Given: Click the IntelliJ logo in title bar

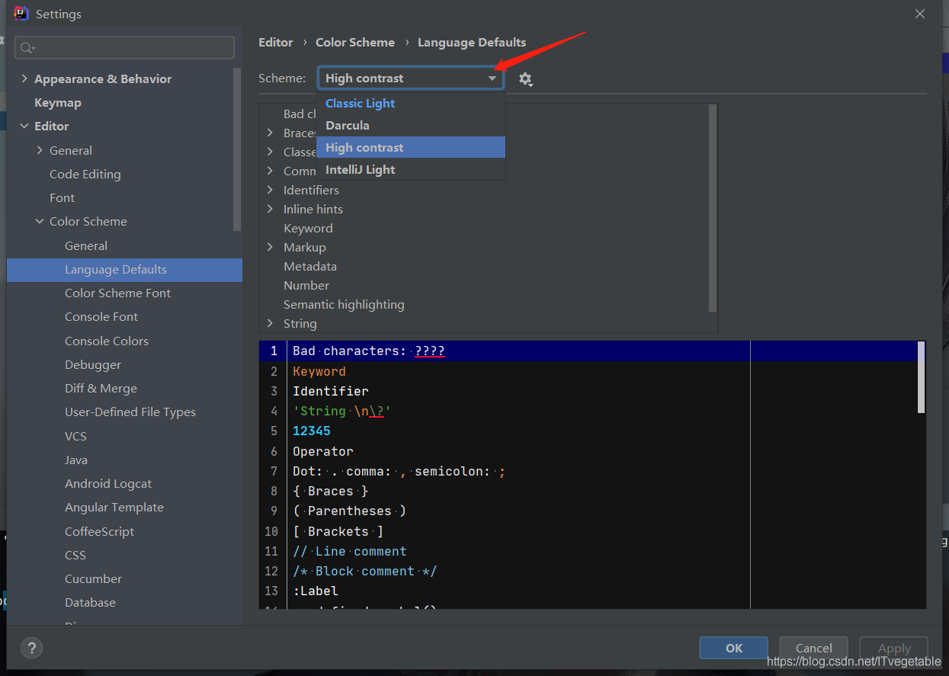Looking at the screenshot, I should coord(21,14).
